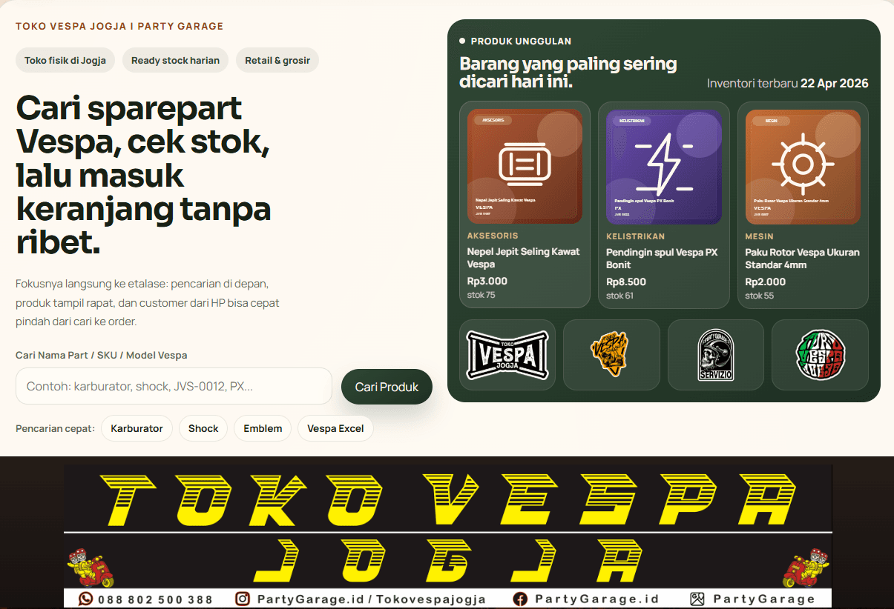894x609 pixels.
Task: Pick the Vespa Excel quick search chip
Action: coord(335,428)
